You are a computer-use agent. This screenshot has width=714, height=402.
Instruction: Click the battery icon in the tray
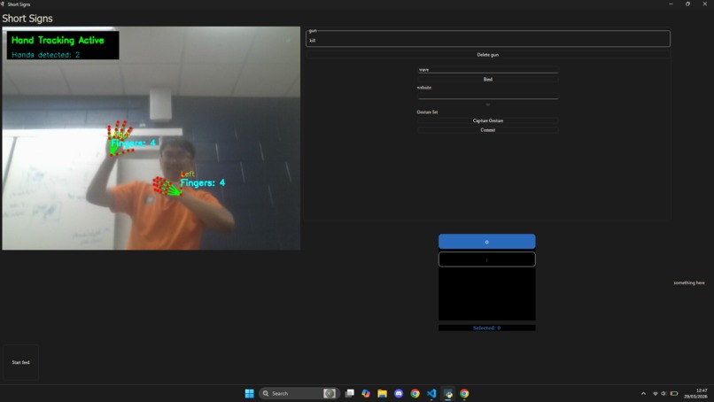coord(674,393)
